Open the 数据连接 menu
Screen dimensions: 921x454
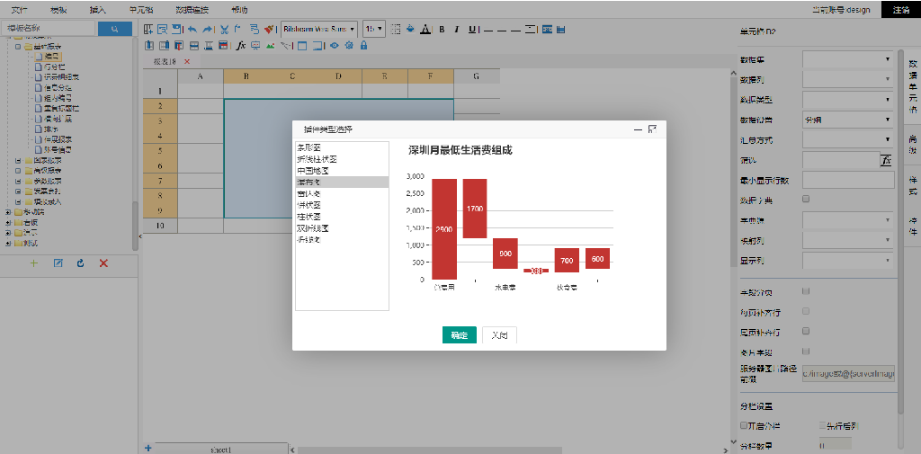192,10
